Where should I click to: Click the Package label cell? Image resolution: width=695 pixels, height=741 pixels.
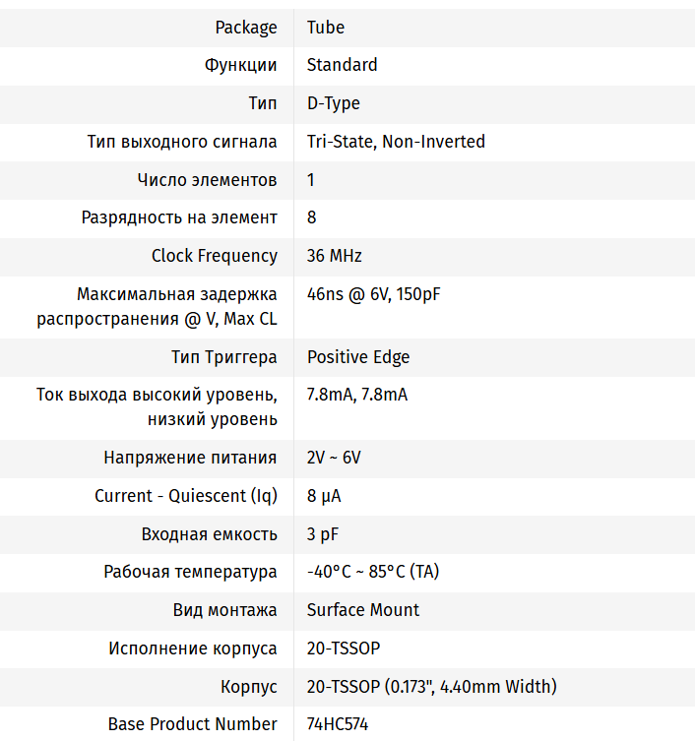point(246,28)
